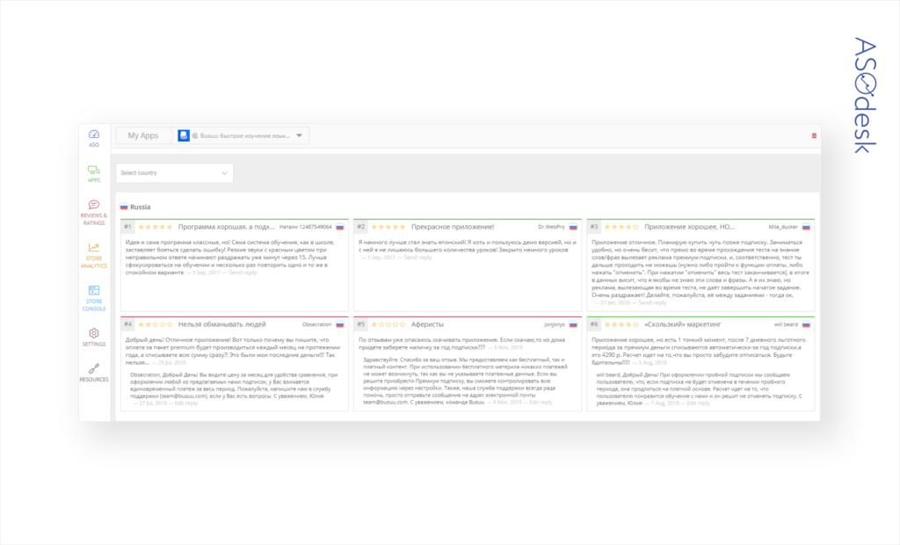Click the one-star rating on Аферисты review
900x545 pixels.
[x=388, y=324]
